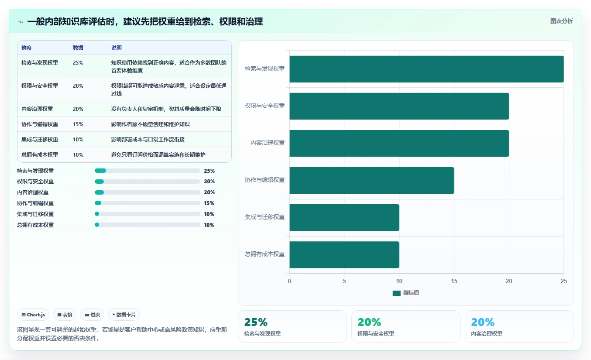The height and width of the screenshot is (360, 591).
Task: Click chart axis label 总拥有成本权重
Action: pos(265,254)
